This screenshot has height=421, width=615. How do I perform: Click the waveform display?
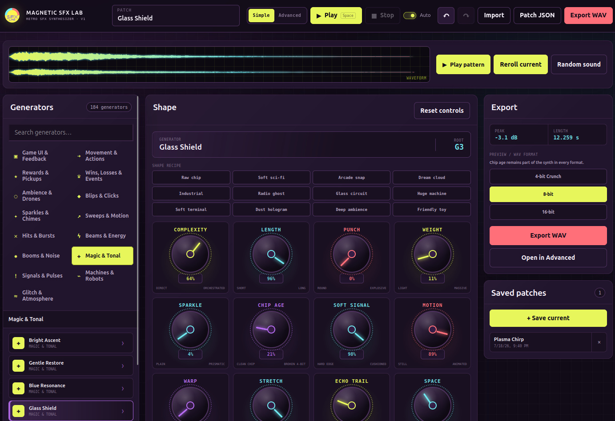(219, 64)
